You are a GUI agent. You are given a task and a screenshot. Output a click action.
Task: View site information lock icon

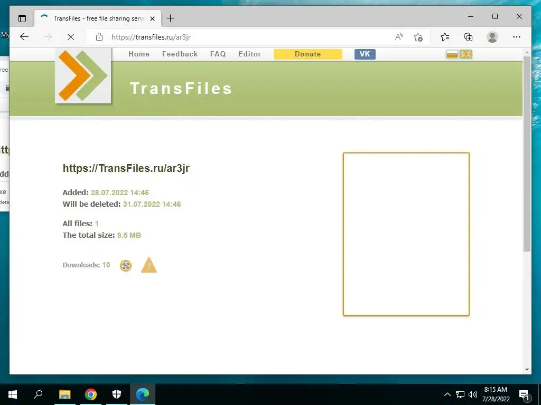(99, 37)
